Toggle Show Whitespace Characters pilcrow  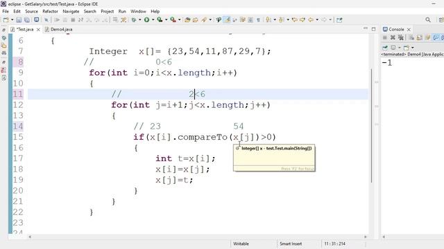258,20
